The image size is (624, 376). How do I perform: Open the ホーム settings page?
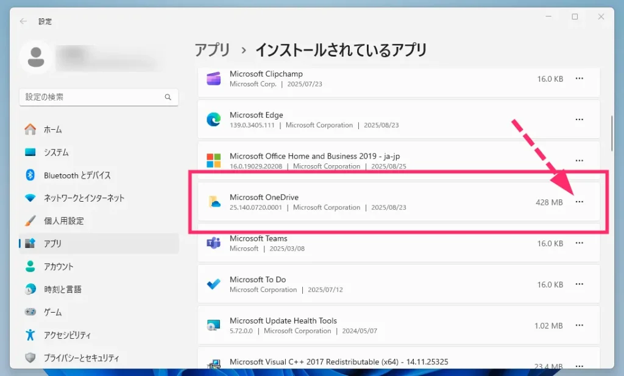pos(99,129)
